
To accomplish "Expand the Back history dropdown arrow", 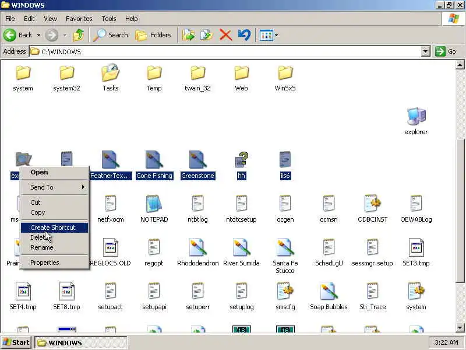I will (x=38, y=35).
